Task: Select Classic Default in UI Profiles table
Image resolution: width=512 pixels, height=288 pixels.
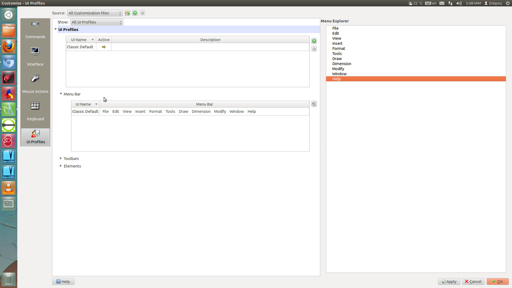Action: (80, 47)
